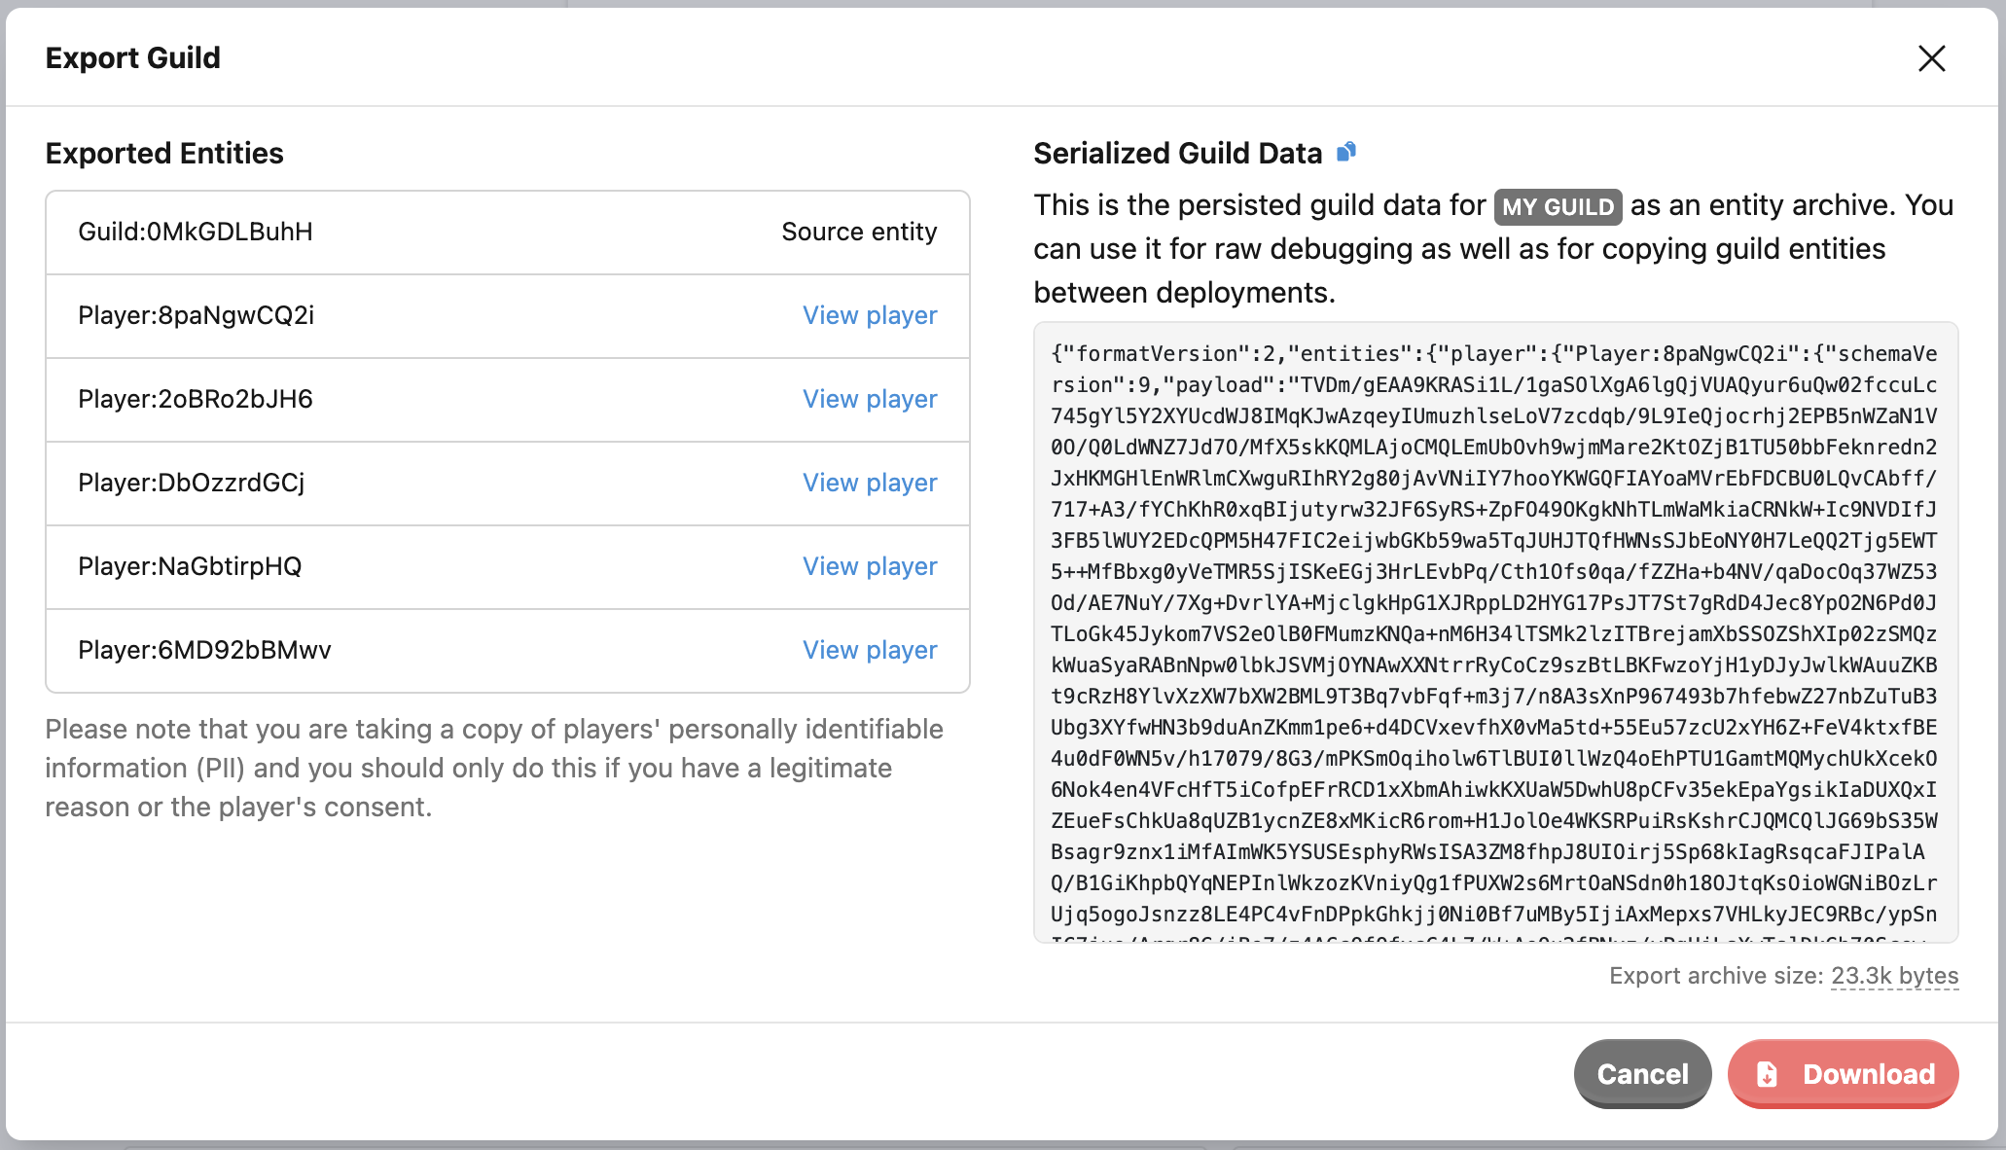Click the export archive size value
This screenshot has height=1150, width=2006.
[1894, 976]
